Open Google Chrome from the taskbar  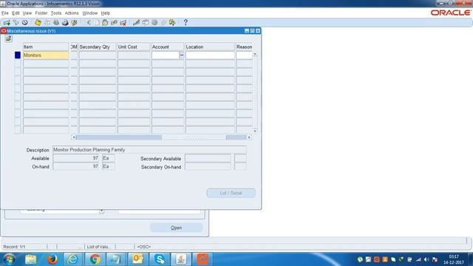tap(95, 259)
